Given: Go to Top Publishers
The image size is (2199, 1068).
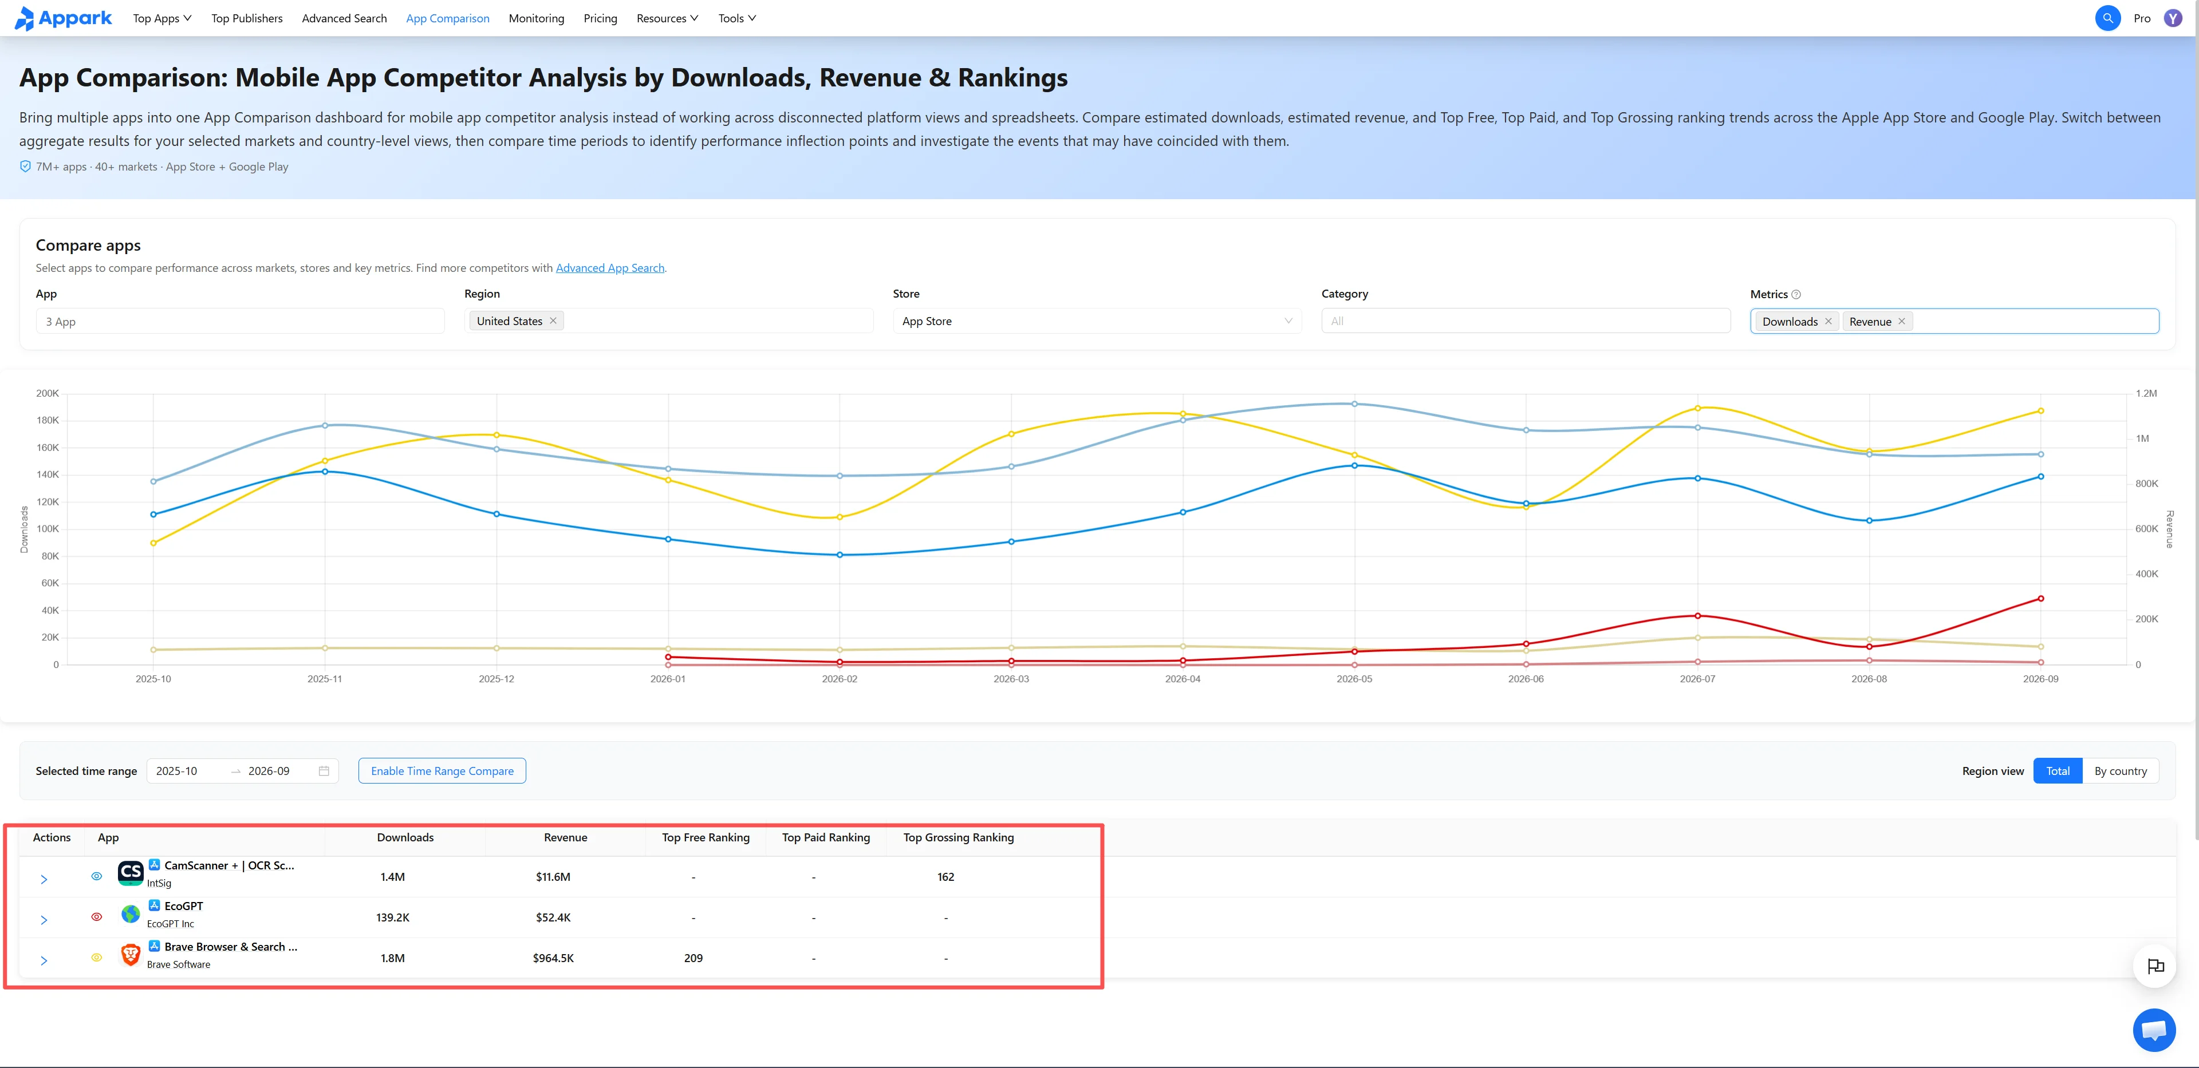Looking at the screenshot, I should [247, 18].
